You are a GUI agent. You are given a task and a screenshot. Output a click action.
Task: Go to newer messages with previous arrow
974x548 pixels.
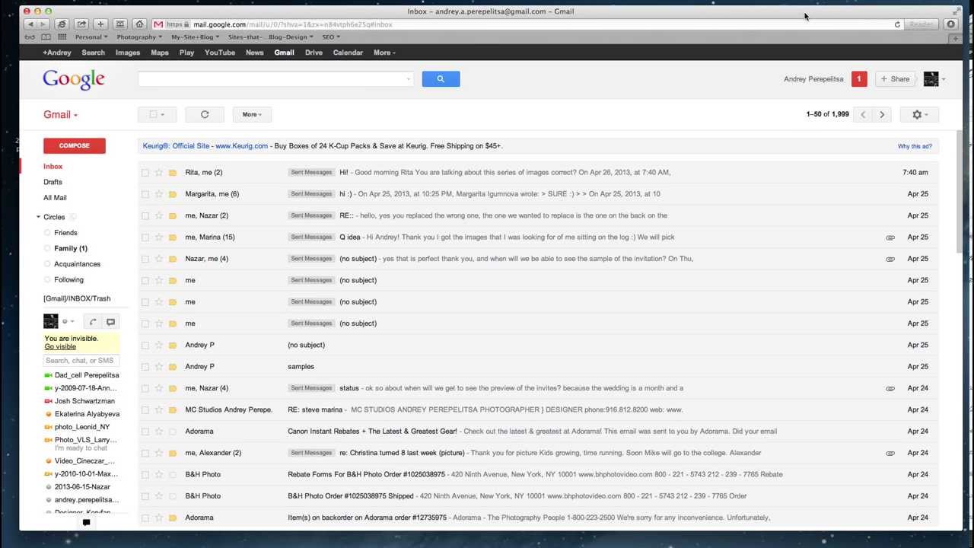point(863,114)
